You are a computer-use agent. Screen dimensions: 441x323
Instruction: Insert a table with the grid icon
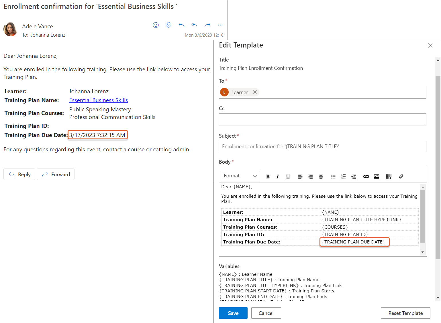[x=389, y=177]
